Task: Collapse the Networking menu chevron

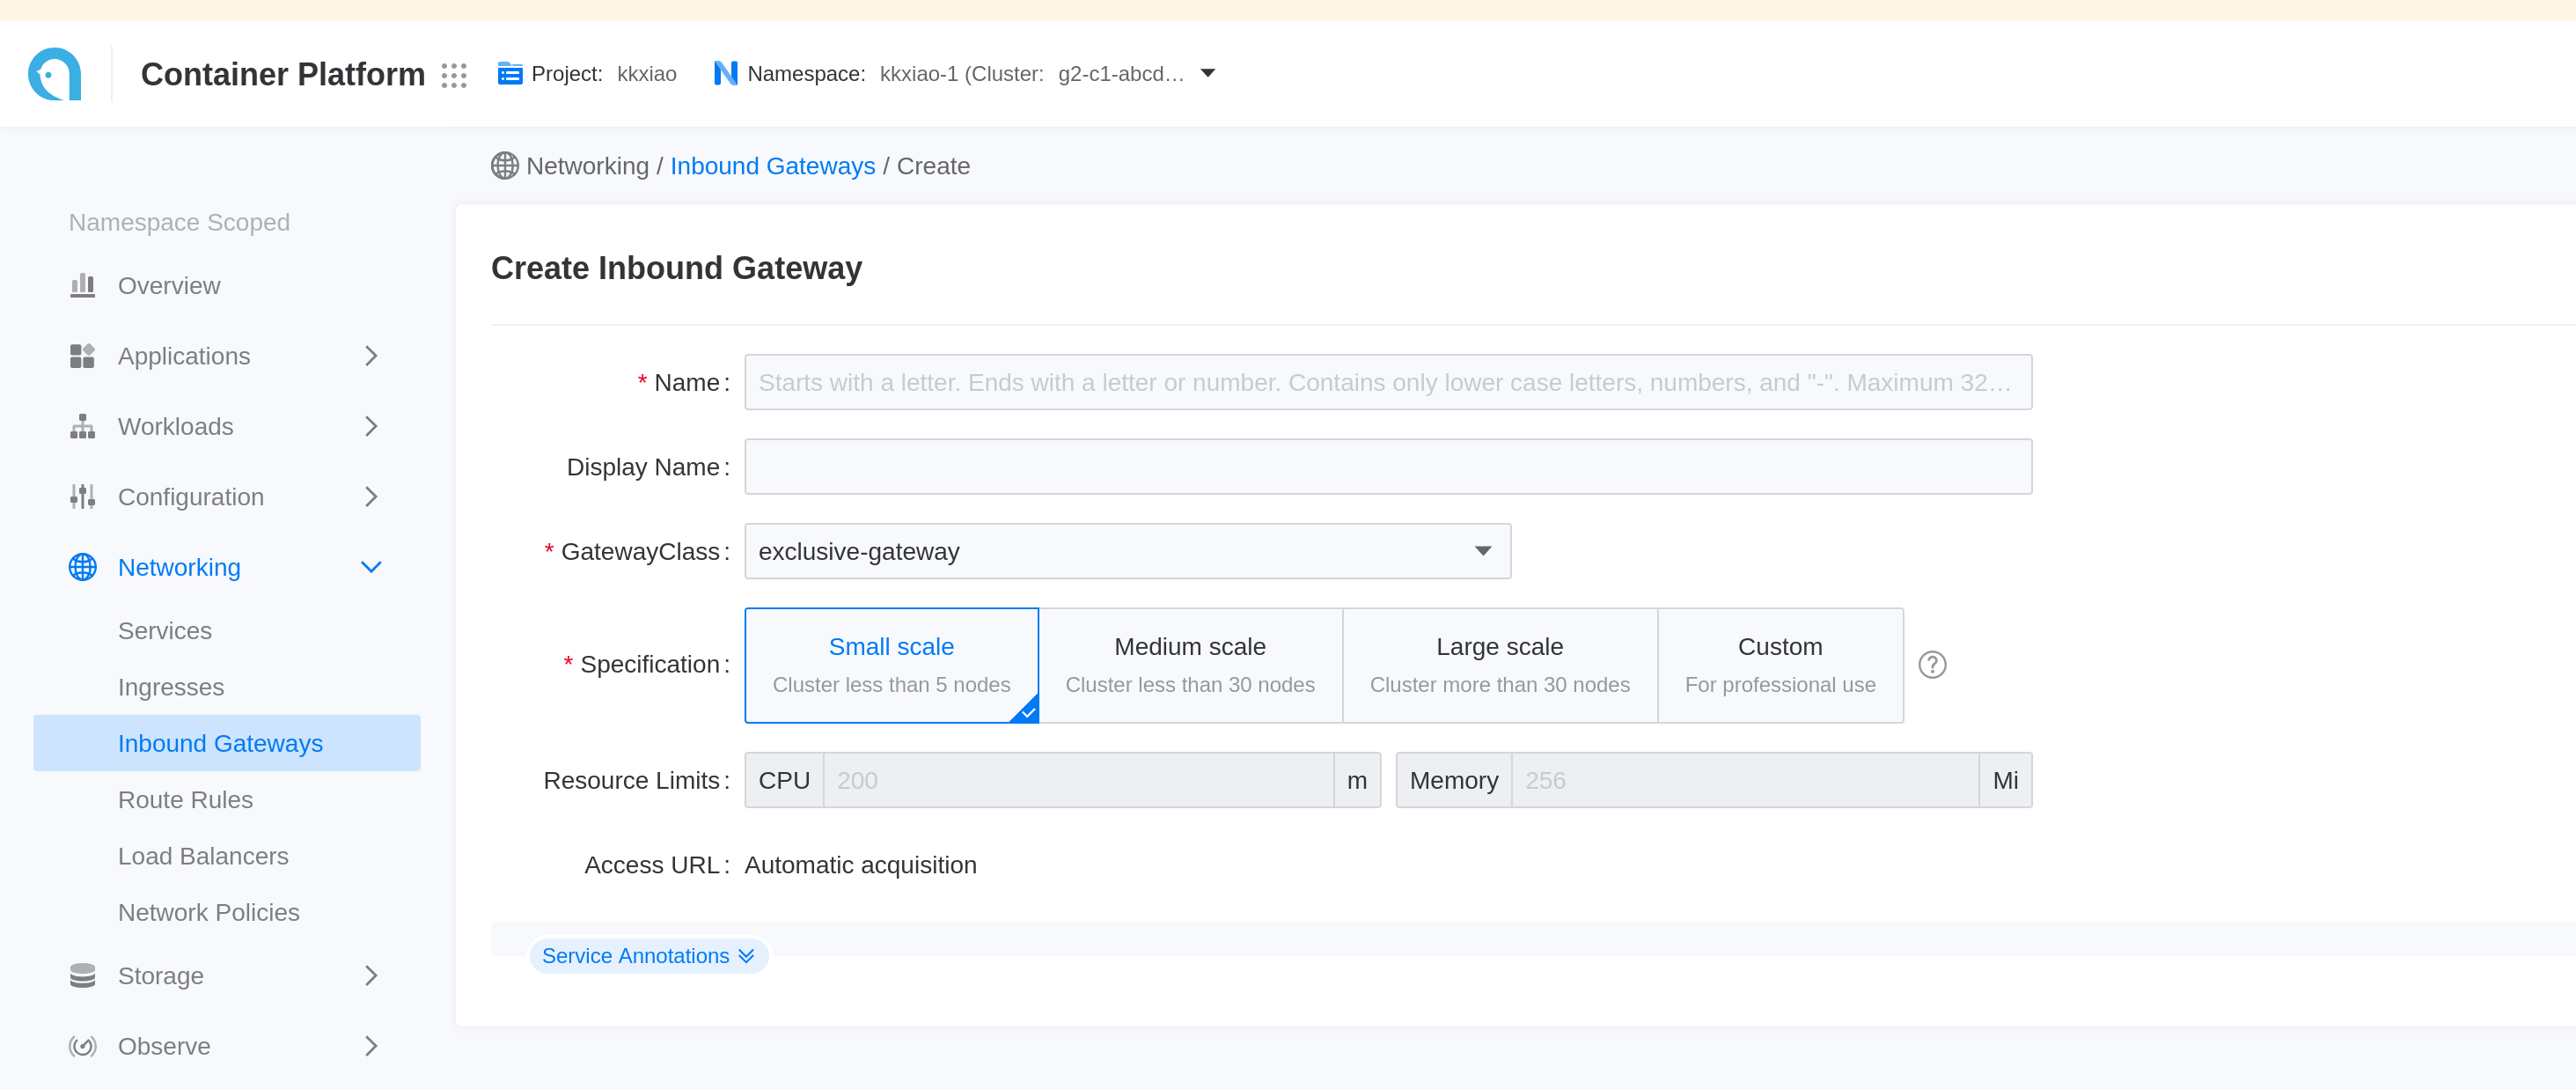Action: point(371,568)
